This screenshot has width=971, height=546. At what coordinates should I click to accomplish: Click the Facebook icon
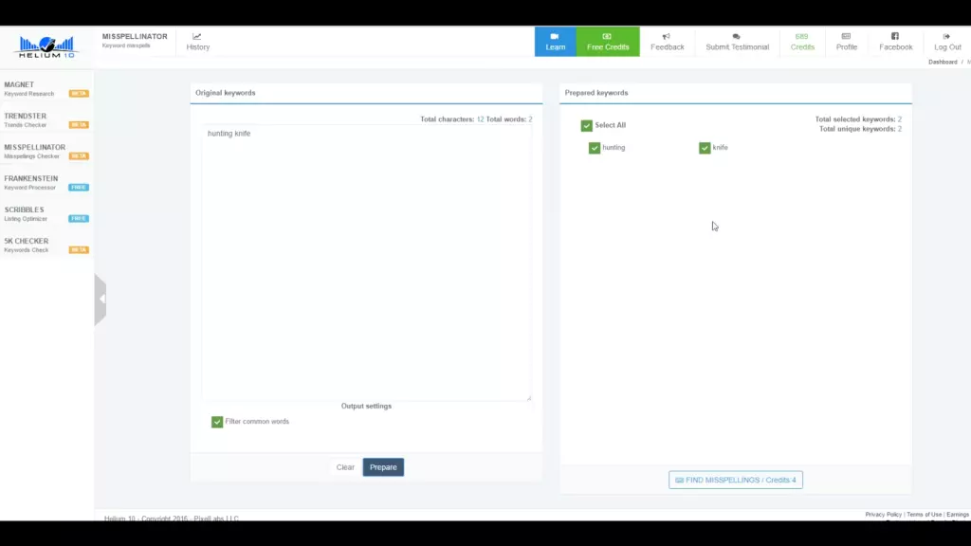tap(895, 37)
